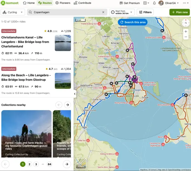Open the Cycling sport type dropdown
Viewport: 191px width, 171px height.
tap(13, 12)
